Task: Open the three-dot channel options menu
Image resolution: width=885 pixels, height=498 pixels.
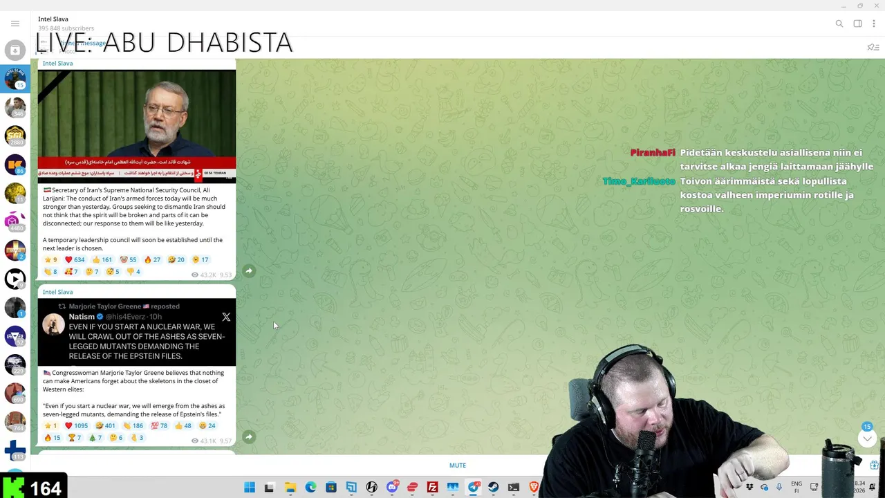Action: [x=874, y=24]
